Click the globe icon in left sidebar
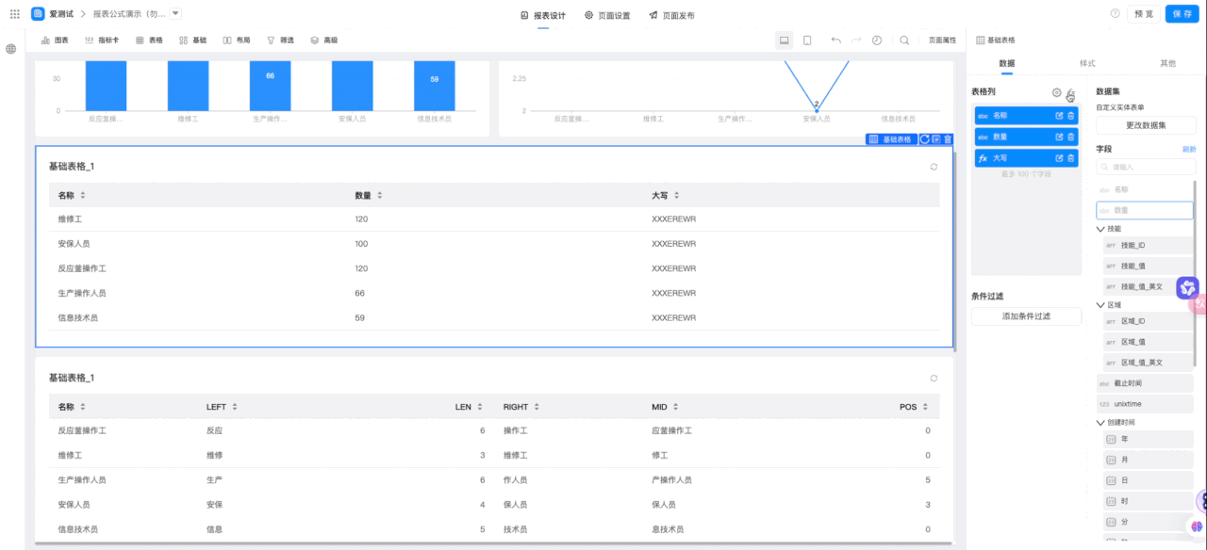 (x=11, y=49)
